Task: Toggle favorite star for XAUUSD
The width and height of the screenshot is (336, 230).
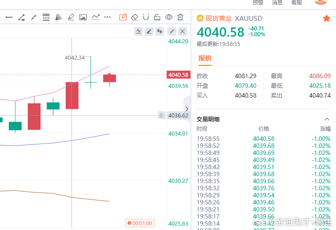Action: pyautogui.click(x=327, y=19)
